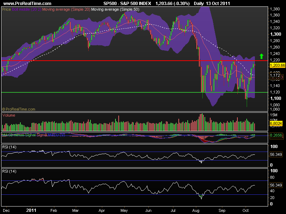Click the Jul label on time axis
Screen dimensions: 286x214
click(173, 210)
